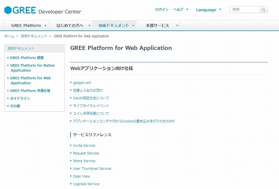Open コイン決済処理について link
The image size is (279, 189).
coord(91,113)
